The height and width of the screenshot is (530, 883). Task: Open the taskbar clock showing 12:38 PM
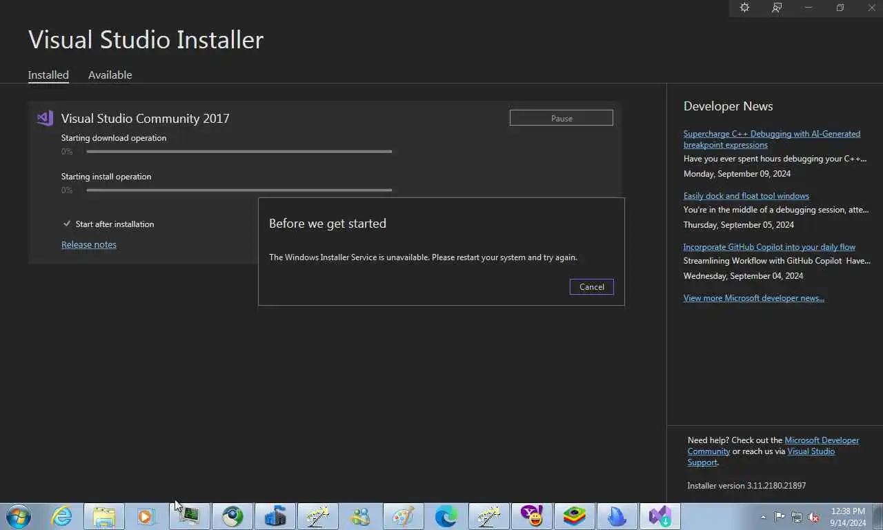849,516
